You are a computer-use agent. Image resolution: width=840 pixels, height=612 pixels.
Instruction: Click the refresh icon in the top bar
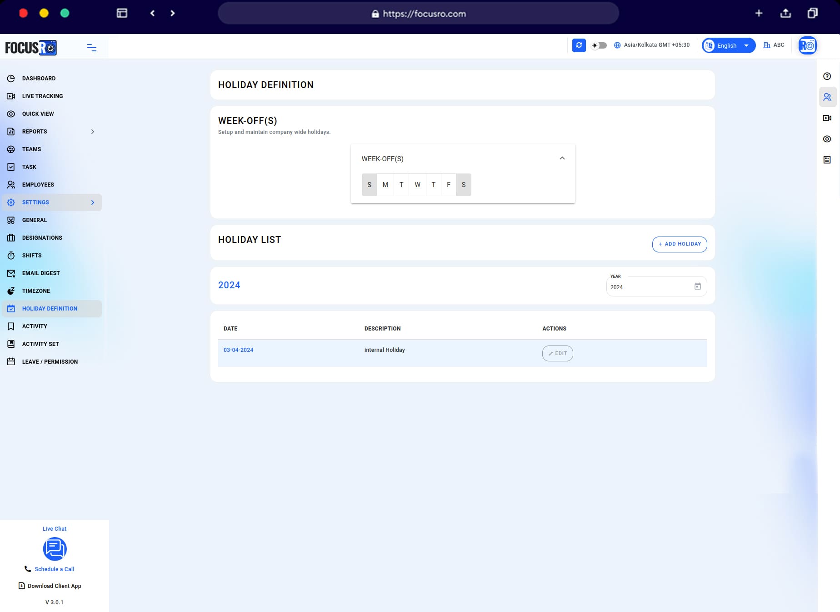click(579, 45)
